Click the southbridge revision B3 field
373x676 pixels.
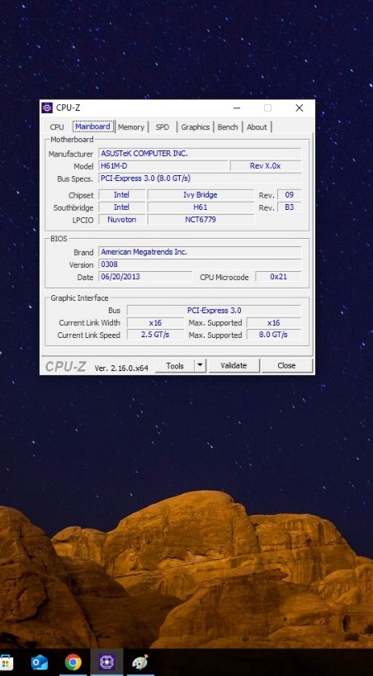click(290, 207)
